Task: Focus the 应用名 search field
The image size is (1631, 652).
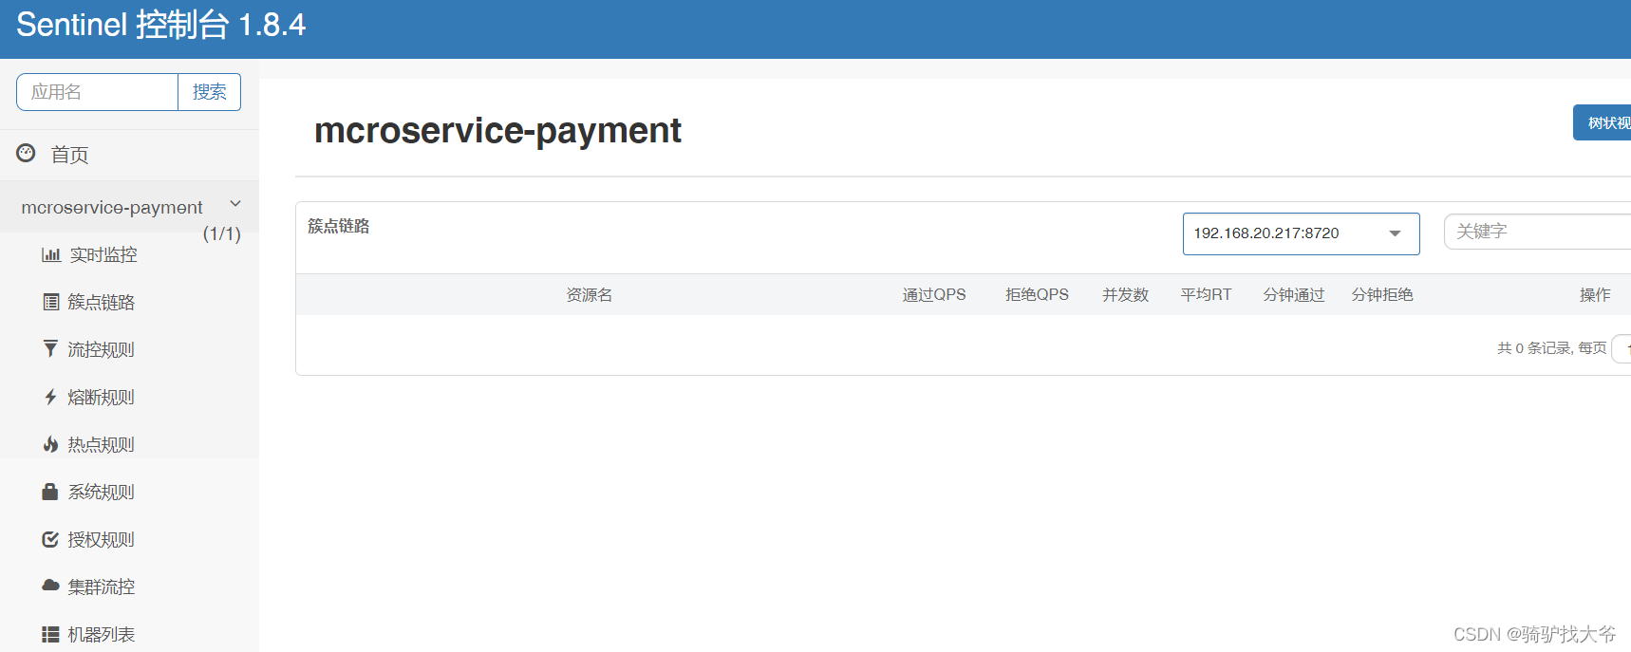Action: click(x=97, y=92)
